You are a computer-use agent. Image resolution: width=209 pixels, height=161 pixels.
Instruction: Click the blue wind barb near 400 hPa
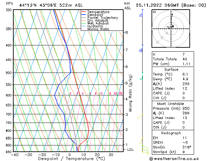click(141, 49)
